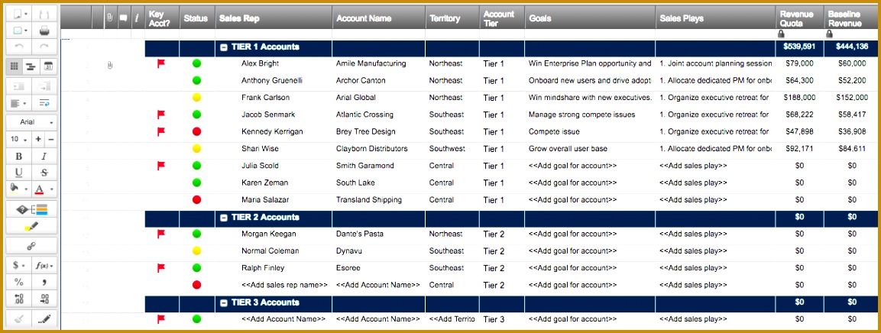881x333 pixels.
Task: Click green status dot for Alex Bright
Action: tap(196, 63)
